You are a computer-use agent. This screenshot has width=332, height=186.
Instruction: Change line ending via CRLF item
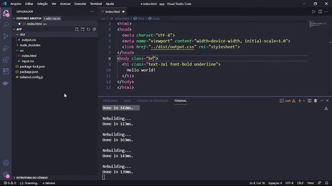300,183
